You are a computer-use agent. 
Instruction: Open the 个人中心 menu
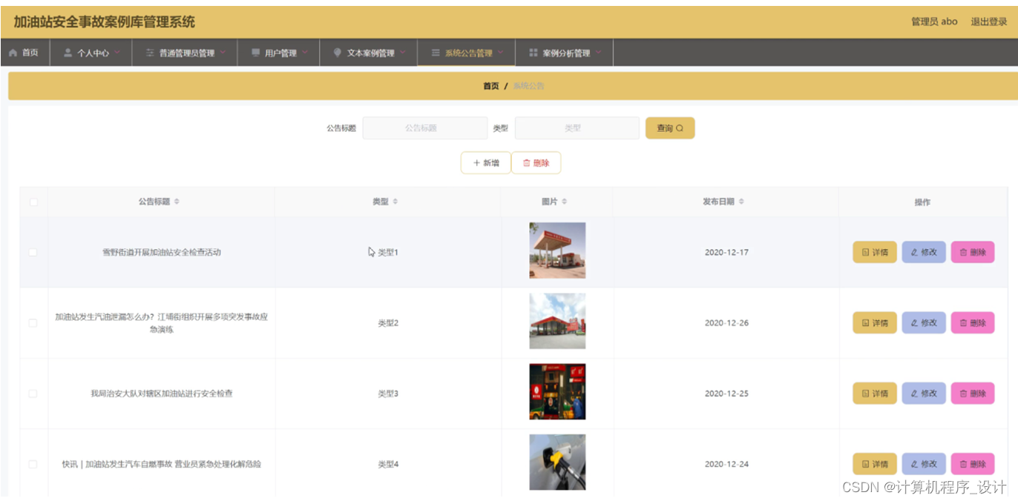pyautogui.click(x=91, y=53)
